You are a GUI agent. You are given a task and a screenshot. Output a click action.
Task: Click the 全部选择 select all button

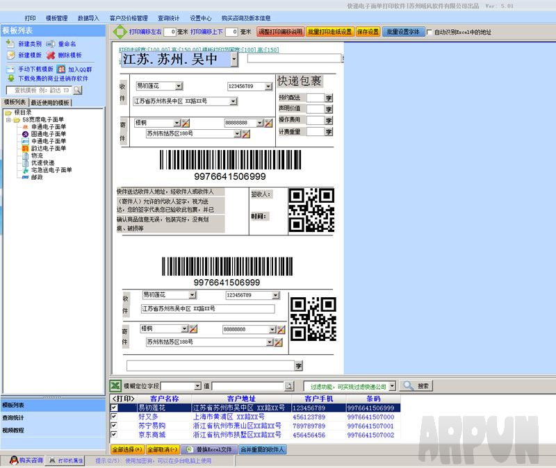[126, 450]
